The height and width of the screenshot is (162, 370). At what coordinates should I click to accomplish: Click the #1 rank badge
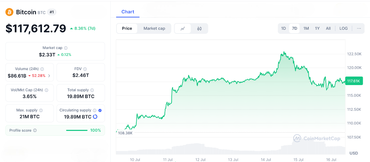(52, 12)
